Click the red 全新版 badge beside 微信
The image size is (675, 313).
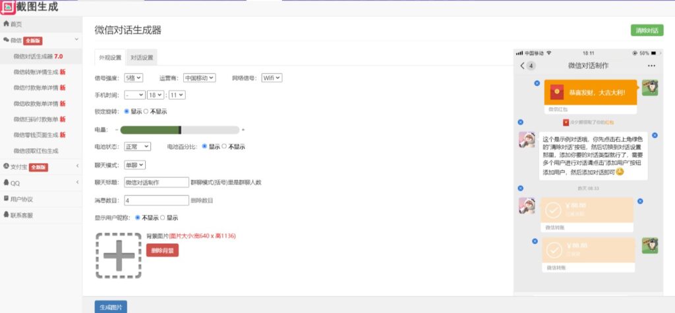click(33, 41)
